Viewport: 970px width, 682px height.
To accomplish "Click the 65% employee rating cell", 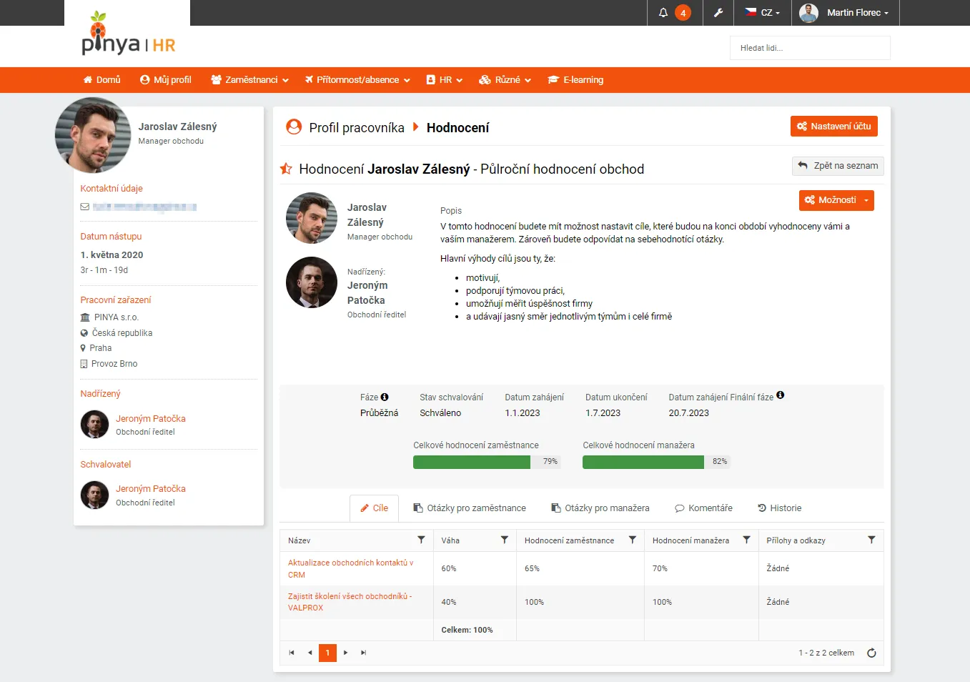I will click(x=580, y=568).
